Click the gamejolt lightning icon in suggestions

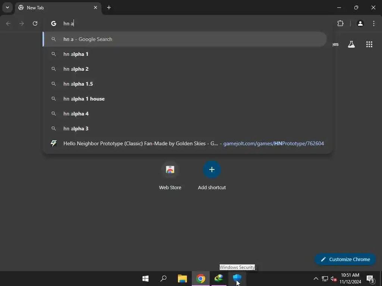point(54,143)
